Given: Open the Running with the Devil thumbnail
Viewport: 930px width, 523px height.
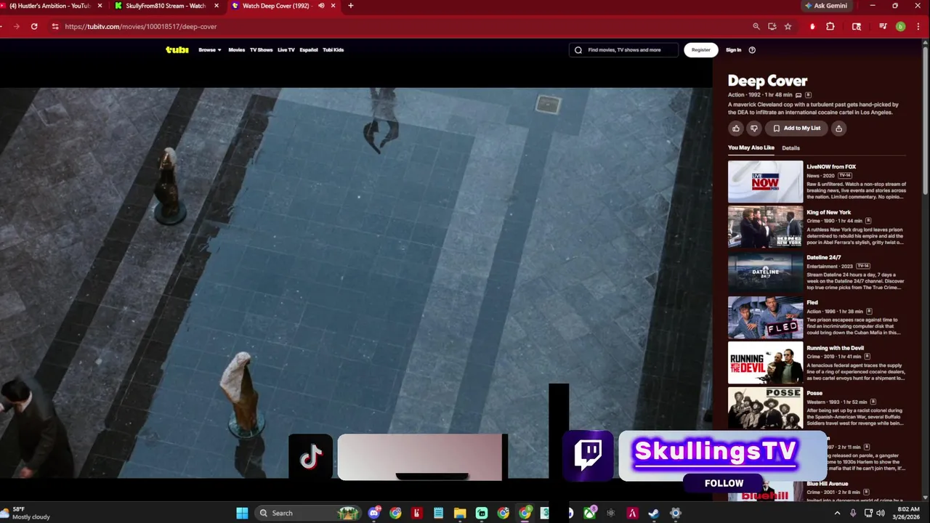Looking at the screenshot, I should tap(765, 362).
